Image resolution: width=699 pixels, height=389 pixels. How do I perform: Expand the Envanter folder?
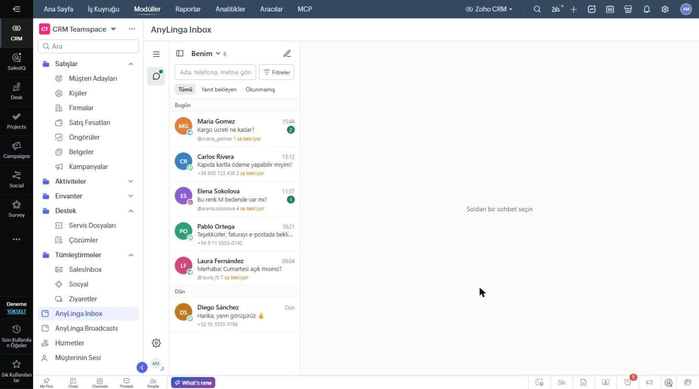coord(131,196)
